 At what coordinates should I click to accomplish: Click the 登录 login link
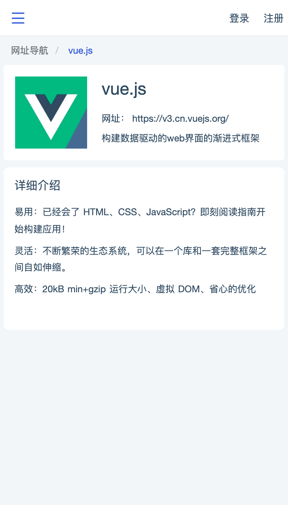click(239, 18)
